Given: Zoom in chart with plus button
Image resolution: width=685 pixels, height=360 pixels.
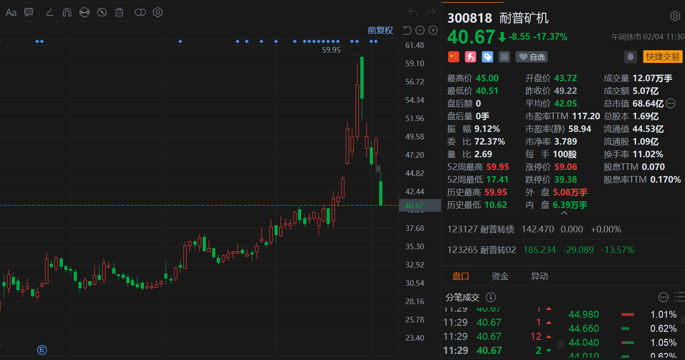Looking at the screenshot, I should (x=433, y=31).
